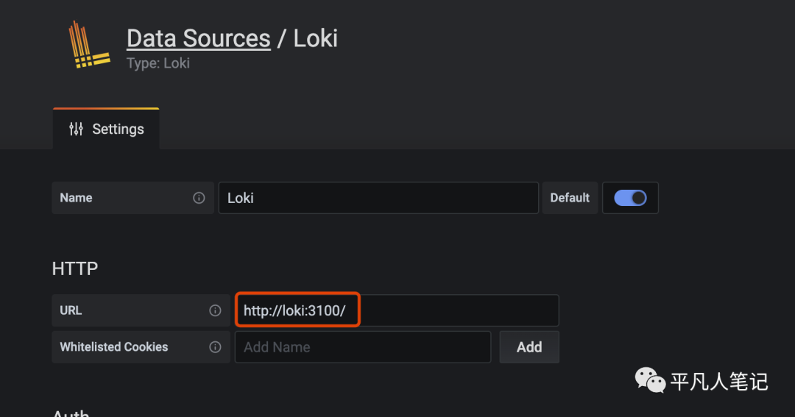Go back to Data Sources link

[198, 38]
